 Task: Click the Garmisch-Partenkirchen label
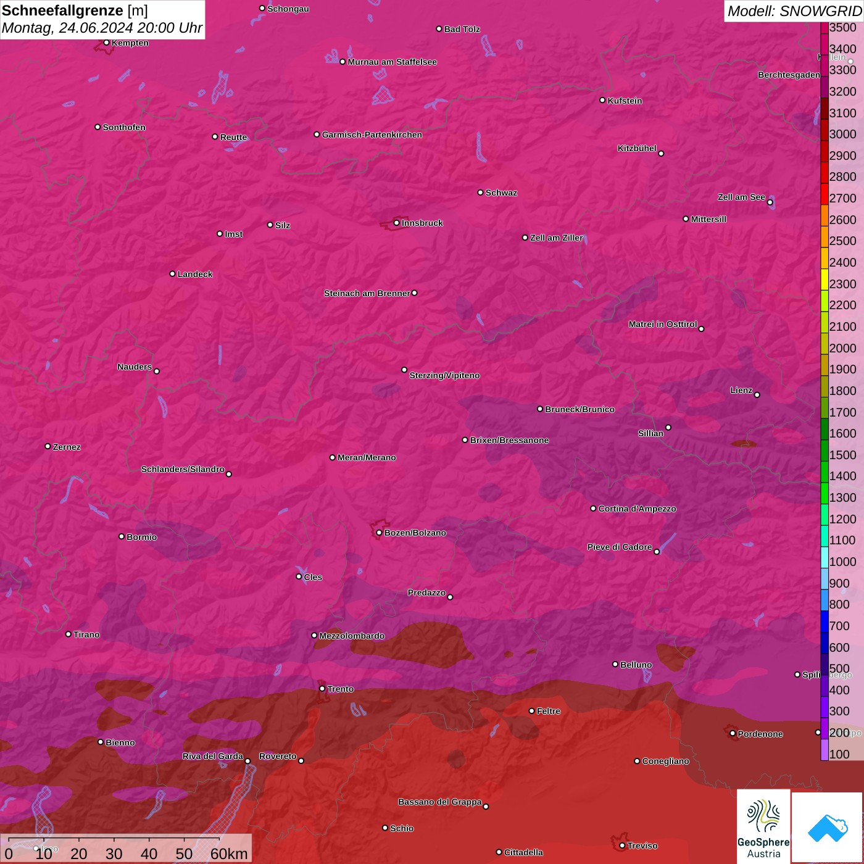pos(372,135)
